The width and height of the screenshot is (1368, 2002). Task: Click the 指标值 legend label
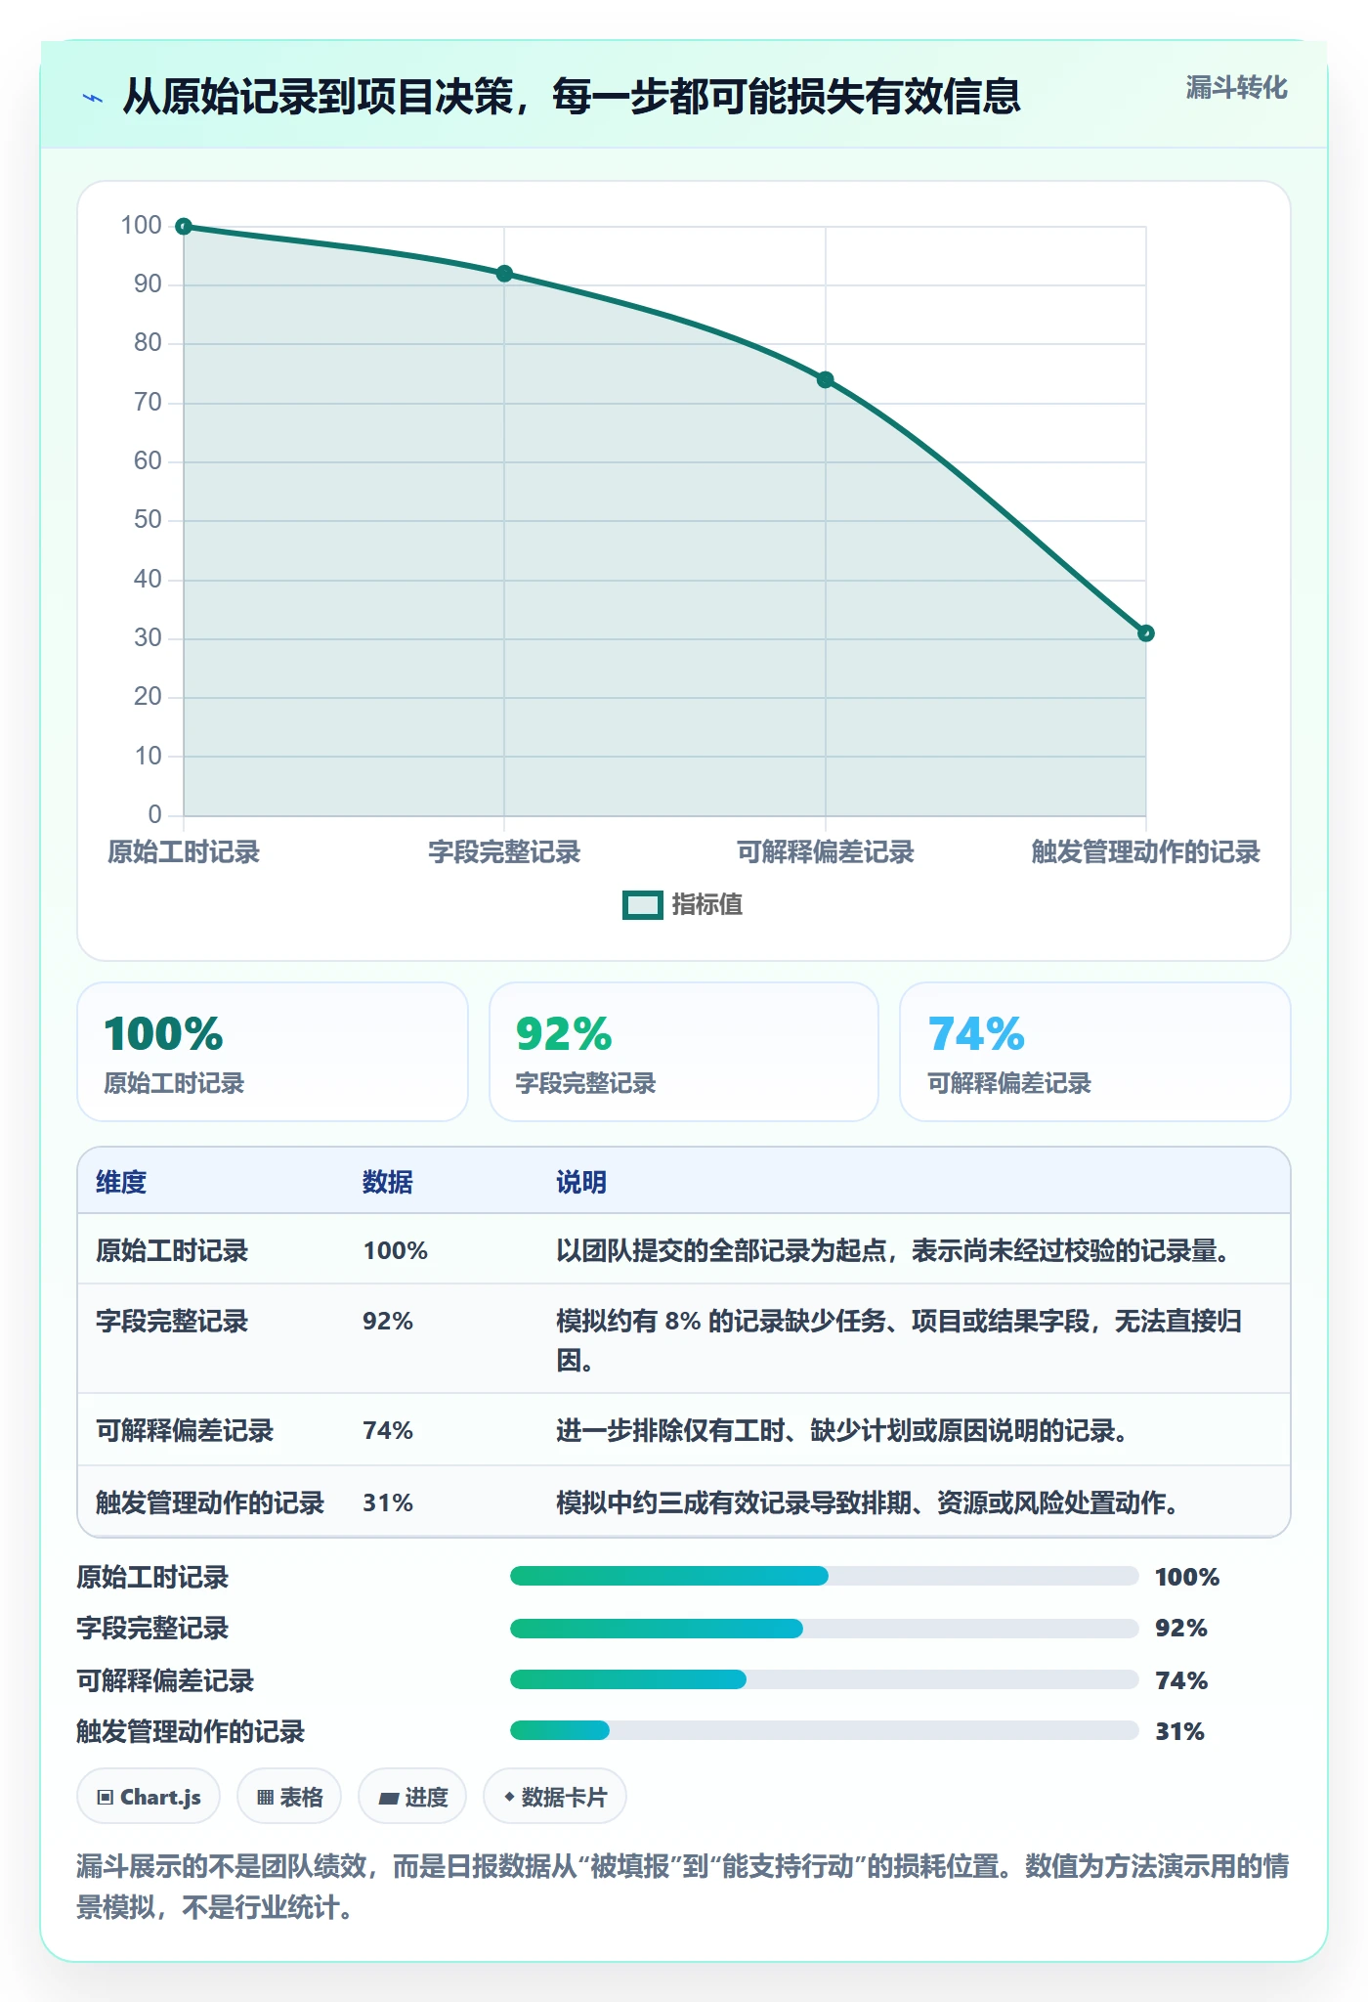click(x=707, y=905)
